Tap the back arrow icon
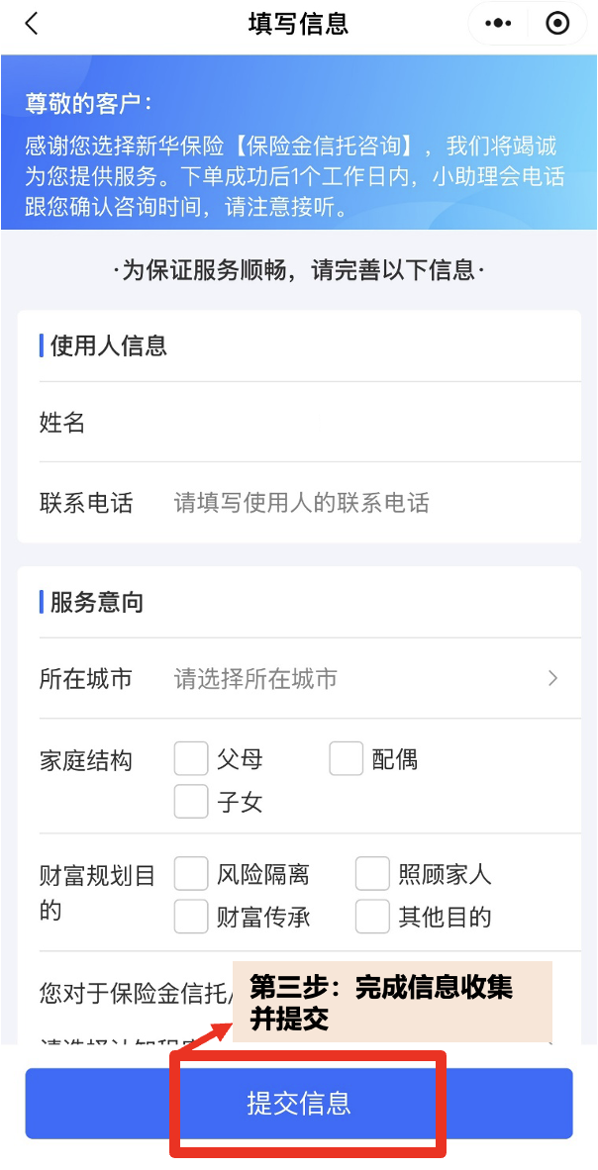 pyautogui.click(x=32, y=24)
